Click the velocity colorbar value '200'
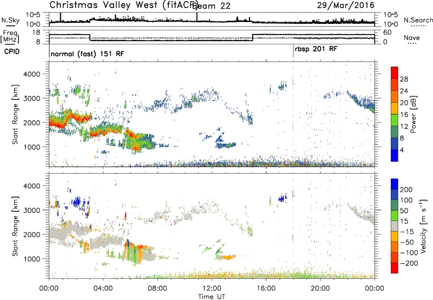This screenshot has height=300, width=433. [x=406, y=190]
